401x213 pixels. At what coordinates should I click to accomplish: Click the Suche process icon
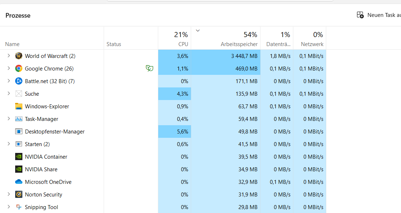click(x=19, y=94)
